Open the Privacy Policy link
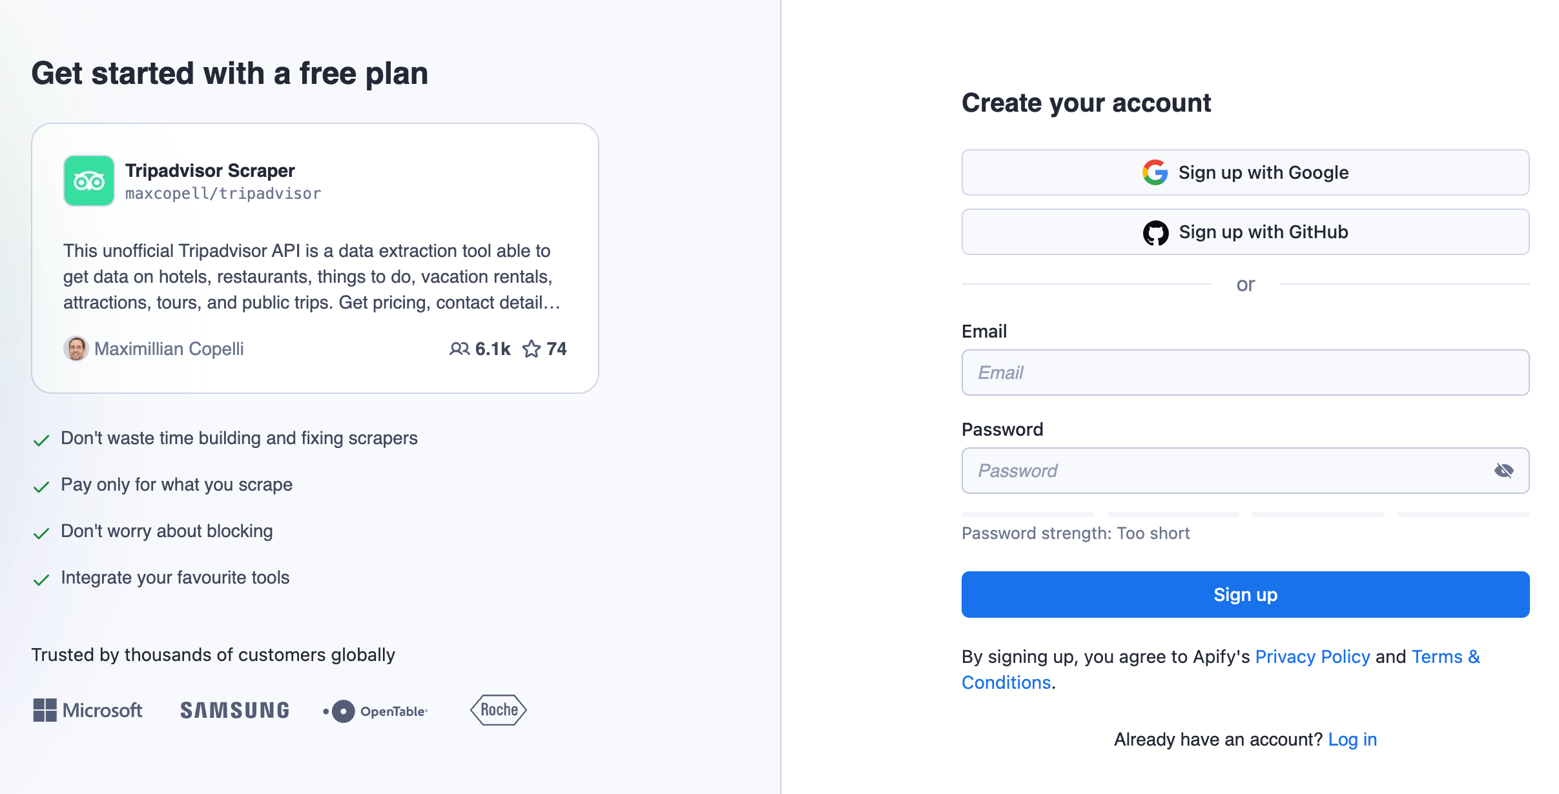Image resolution: width=1559 pixels, height=794 pixels. point(1312,657)
